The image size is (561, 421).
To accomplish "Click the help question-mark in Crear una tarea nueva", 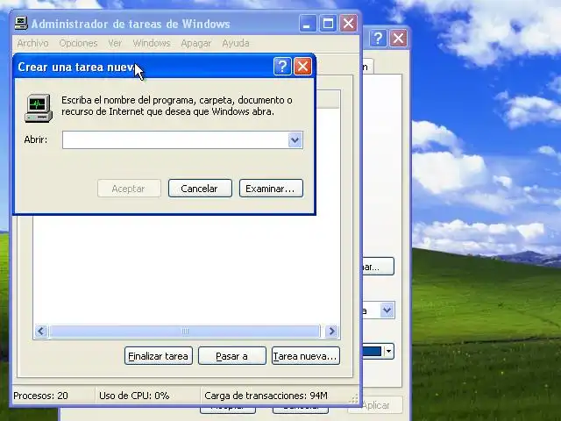I will (x=282, y=67).
